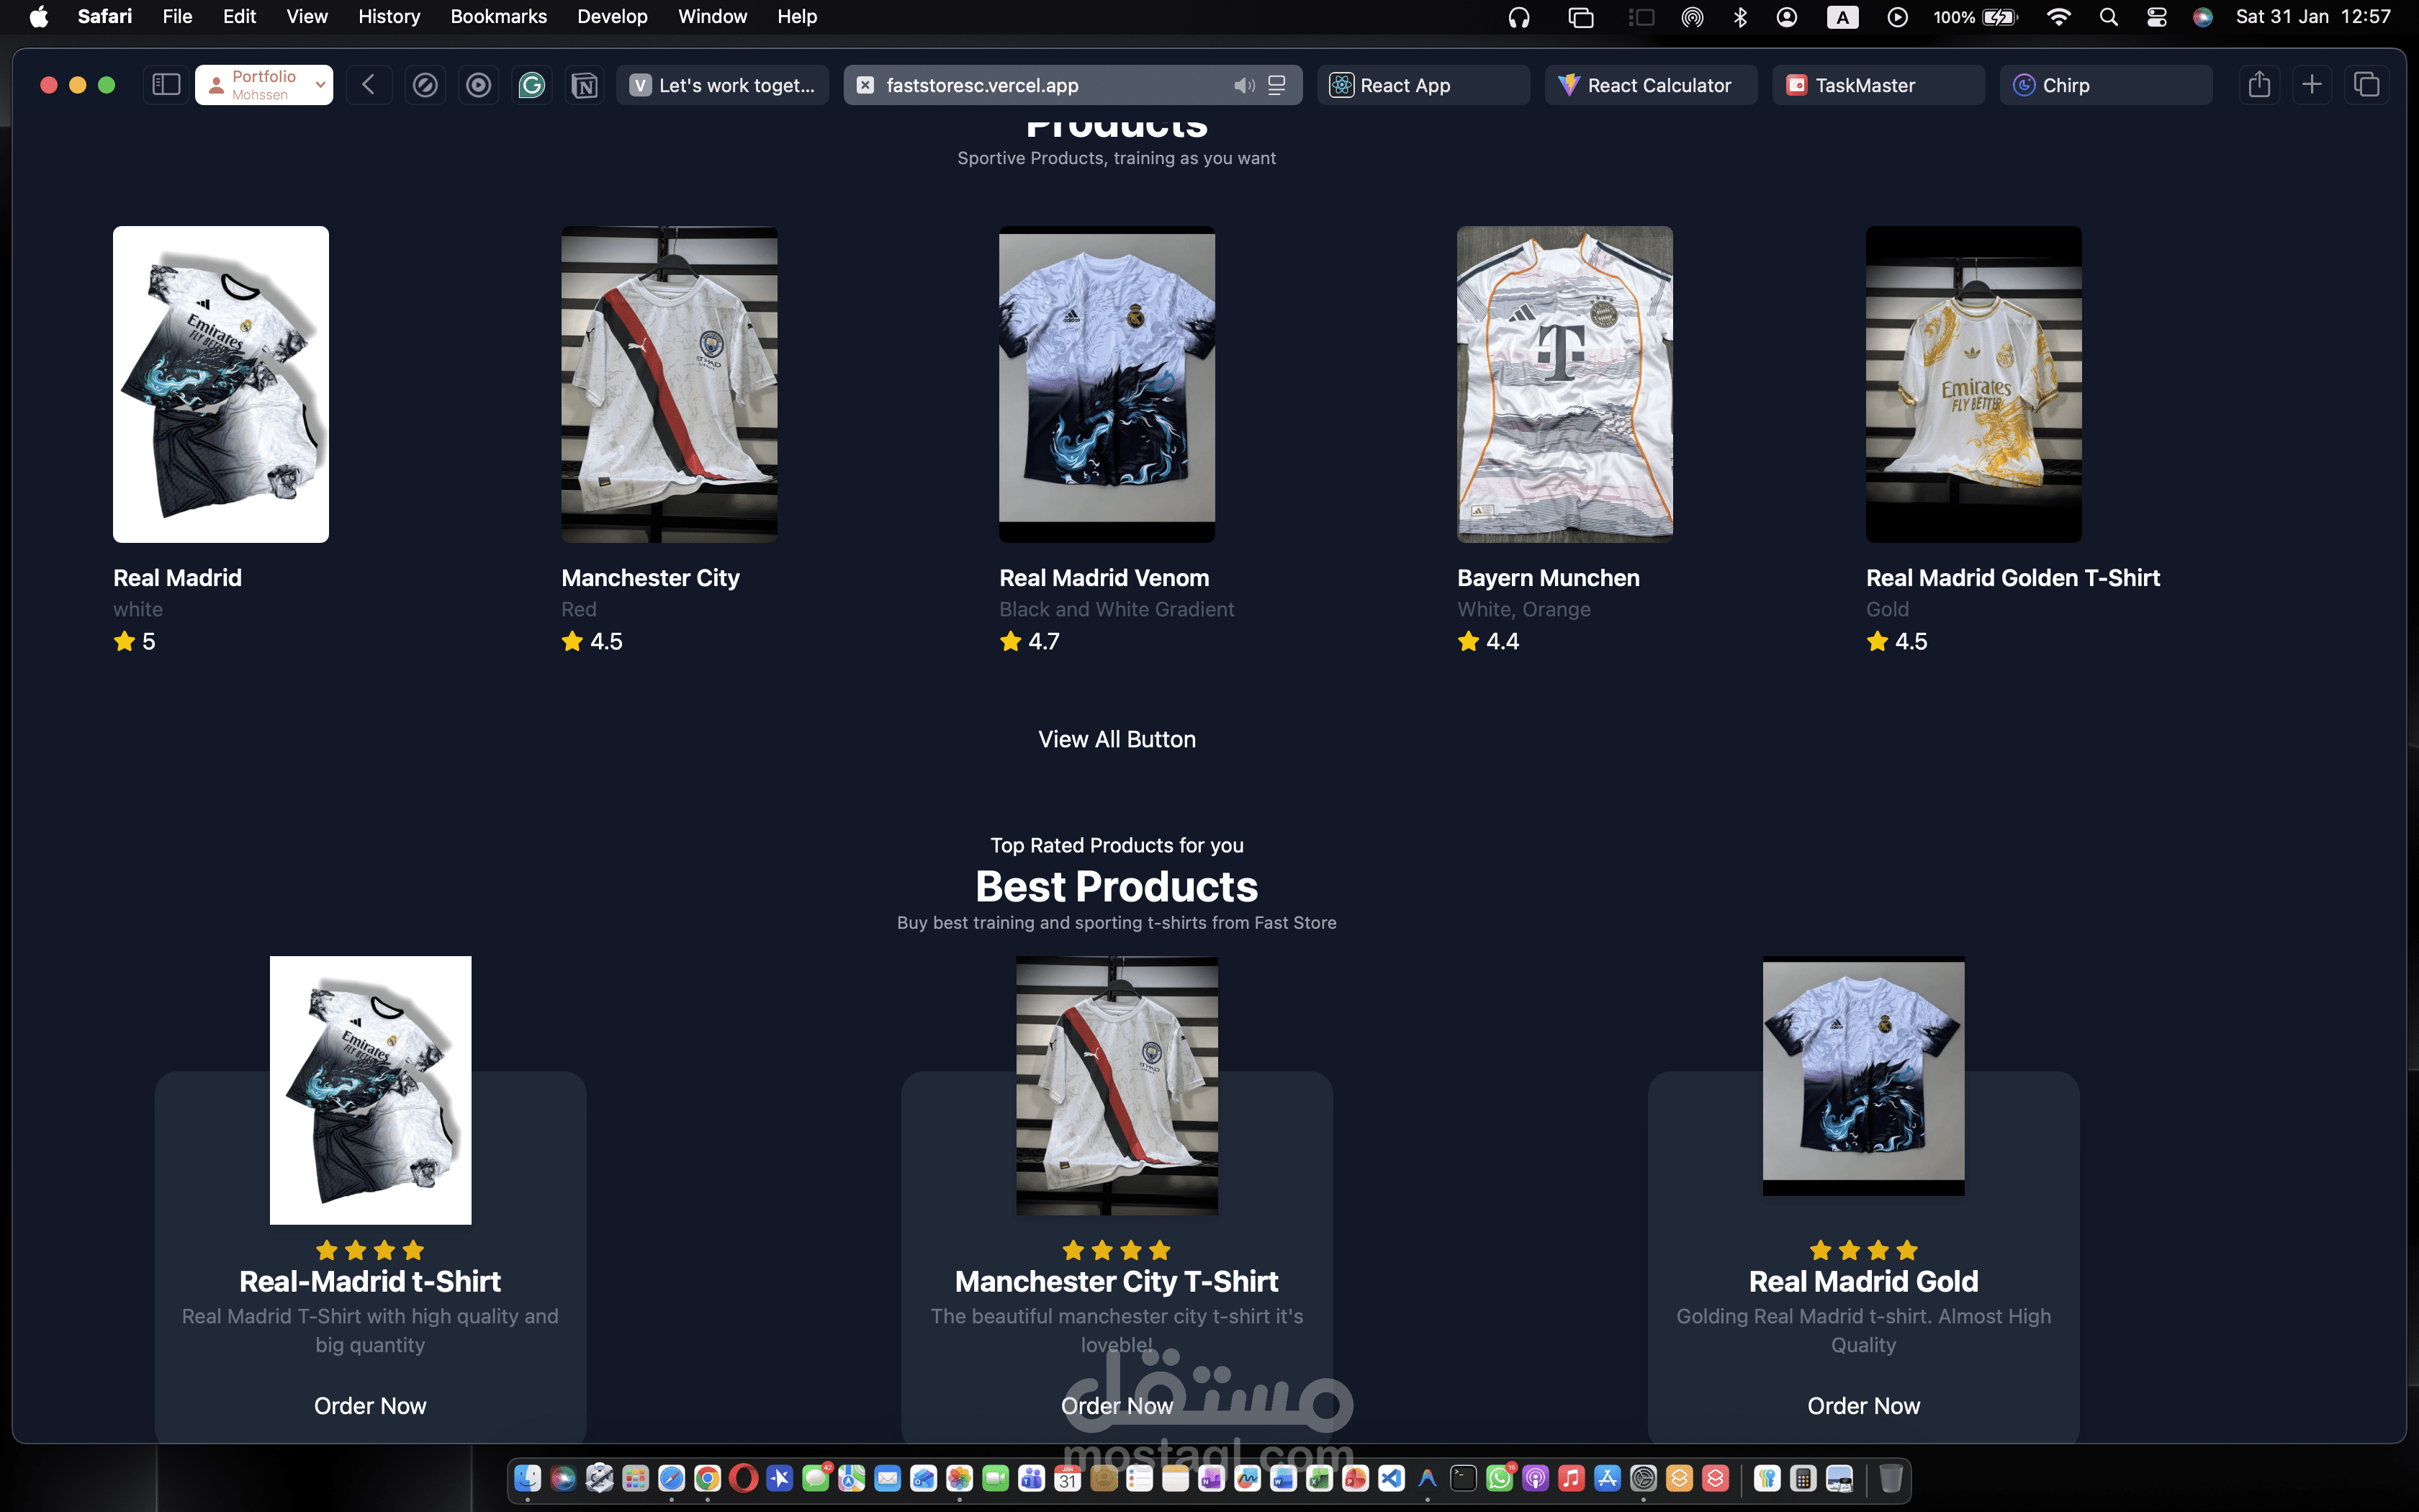Click the Notion extension icon
This screenshot has width=2419, height=1512.
[x=585, y=85]
